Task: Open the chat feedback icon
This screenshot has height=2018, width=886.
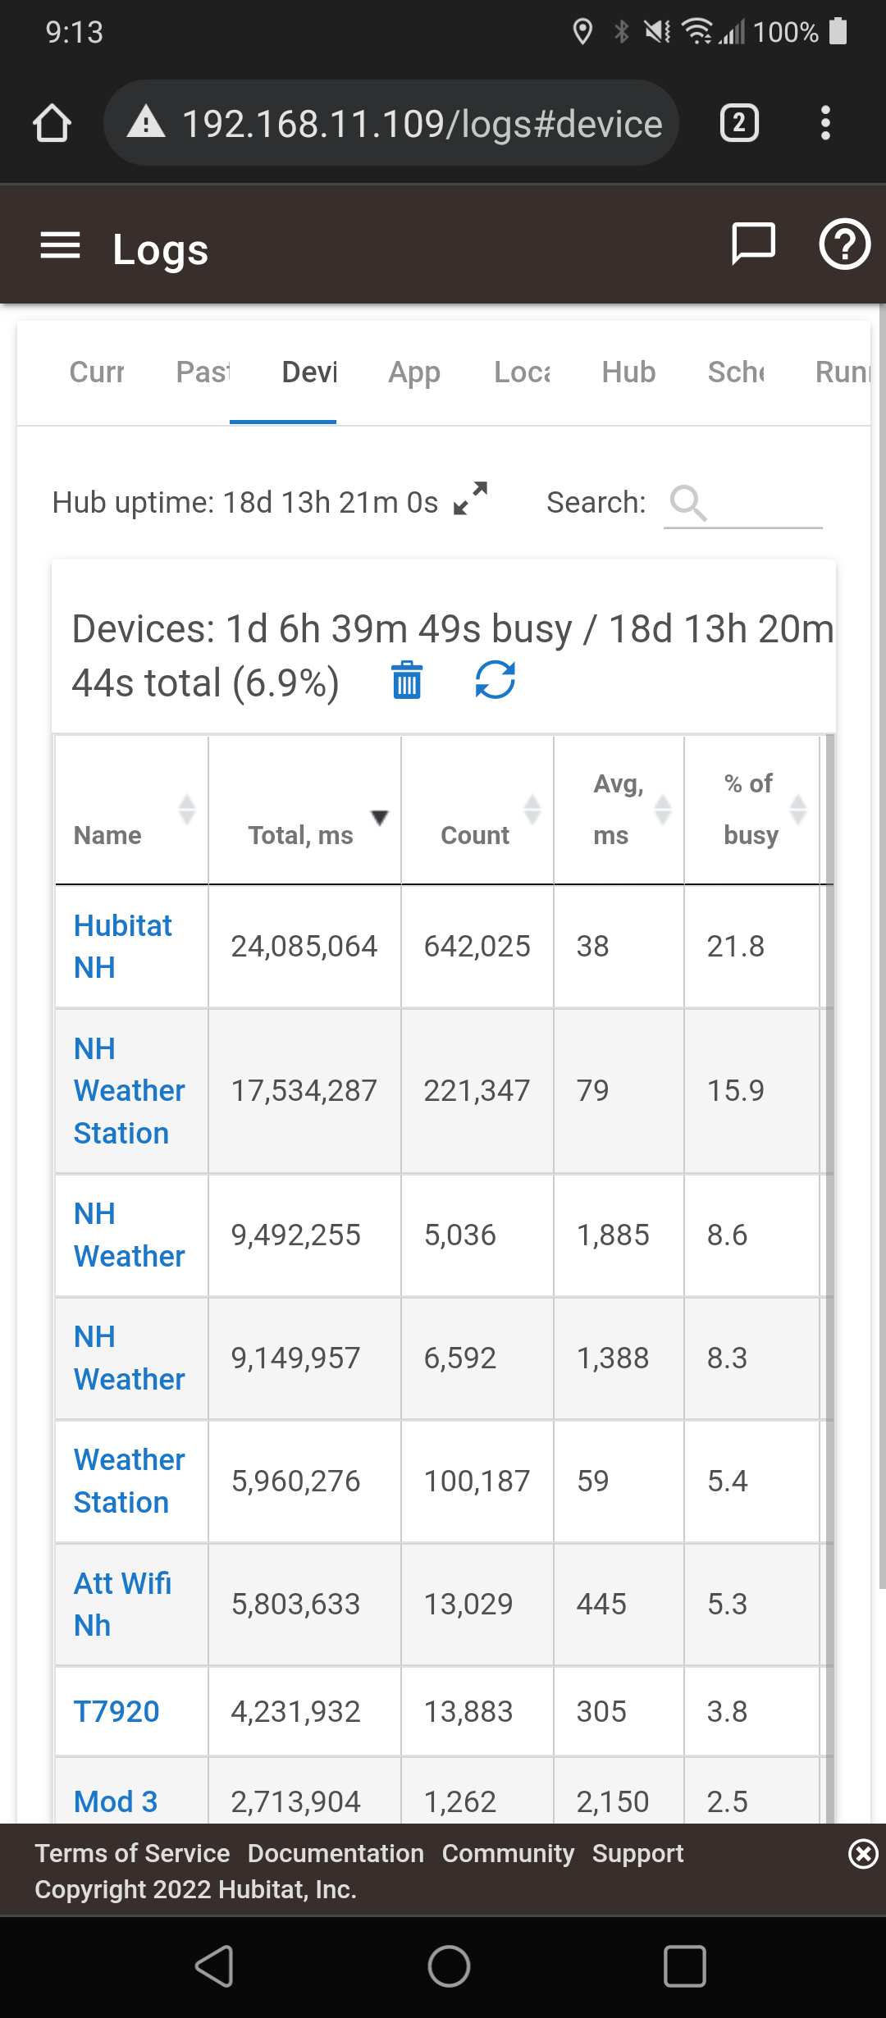Action: (752, 244)
